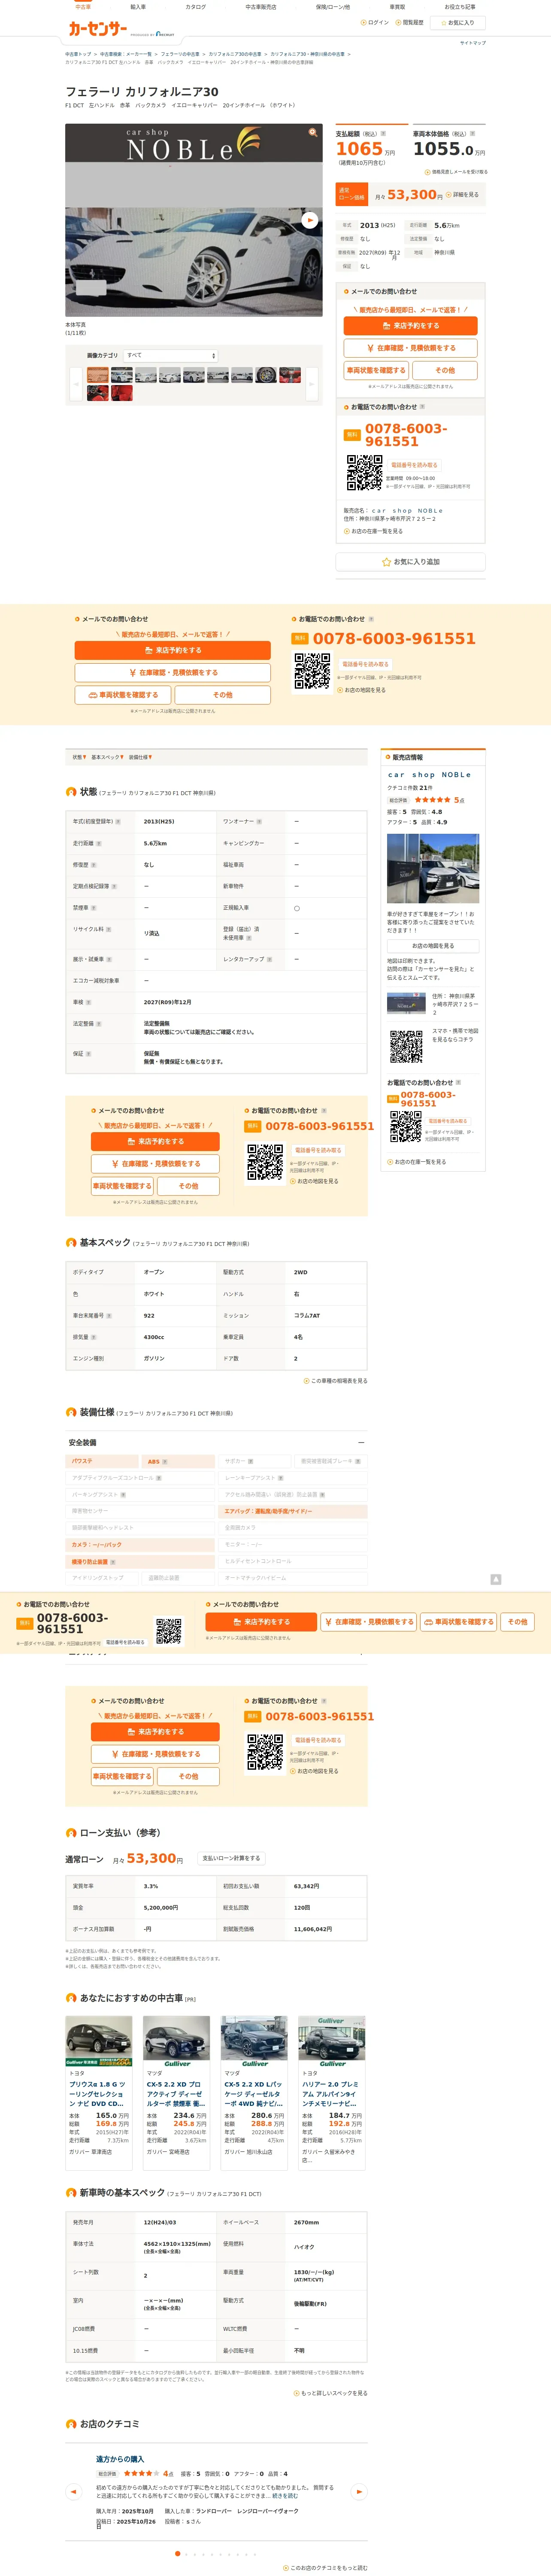Click もっと詳しいスペックを見る link
Viewport: 551px width, 2576px height.
pyautogui.click(x=330, y=2393)
